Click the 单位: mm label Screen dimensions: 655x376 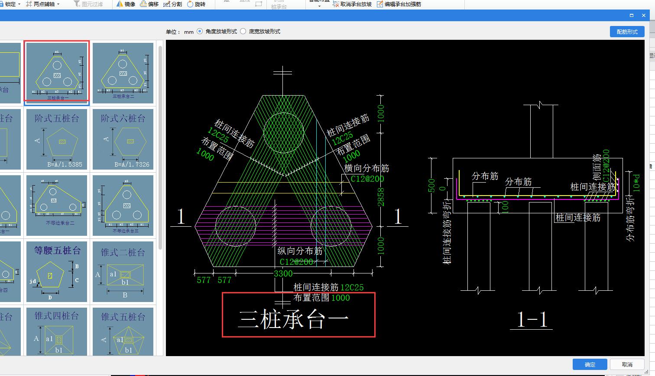click(179, 32)
